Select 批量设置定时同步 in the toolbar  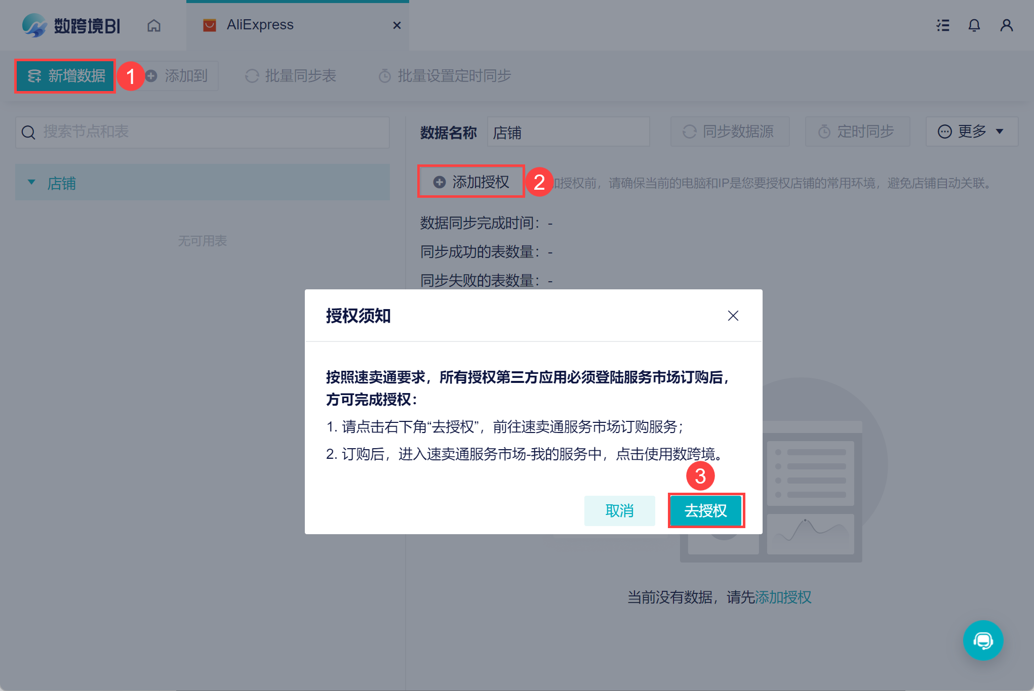[x=445, y=76]
